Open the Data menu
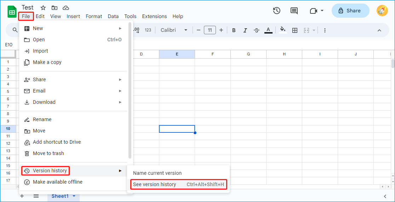Image resolution: width=395 pixels, height=202 pixels. point(113,16)
